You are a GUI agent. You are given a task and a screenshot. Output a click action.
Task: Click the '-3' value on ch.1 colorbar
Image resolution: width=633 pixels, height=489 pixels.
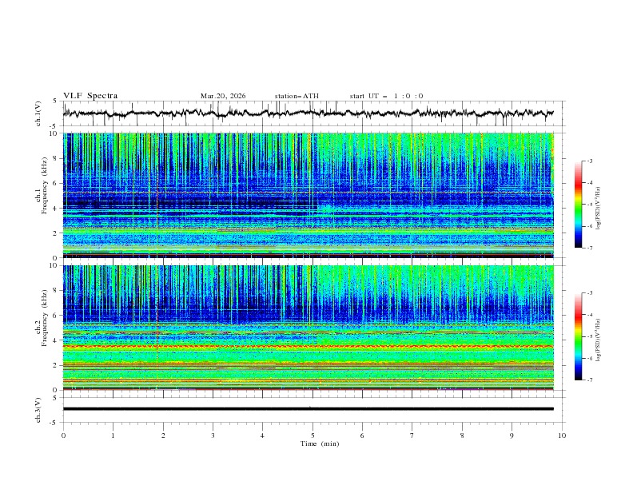(x=589, y=161)
